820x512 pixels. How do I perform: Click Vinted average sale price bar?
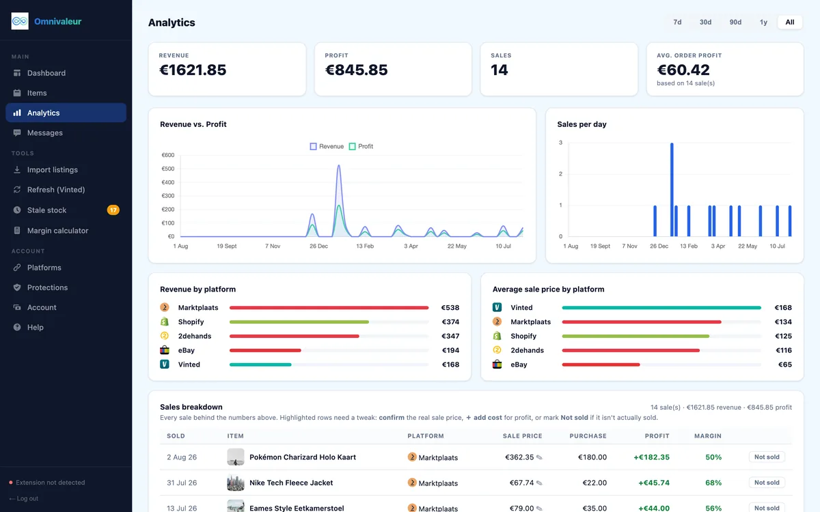tap(661, 308)
